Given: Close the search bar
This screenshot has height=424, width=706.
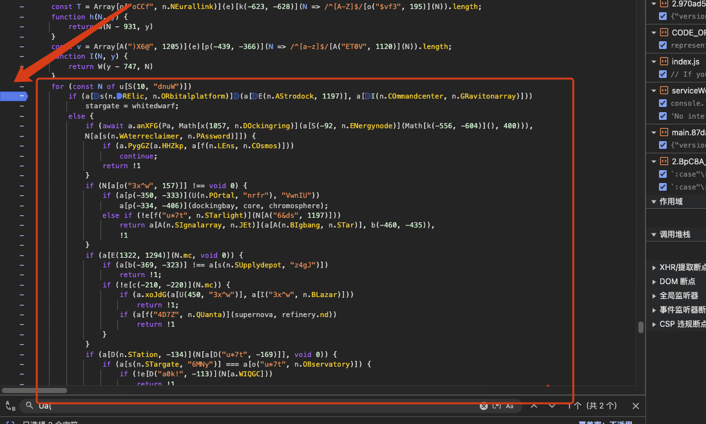Looking at the screenshot, I should click(636, 406).
